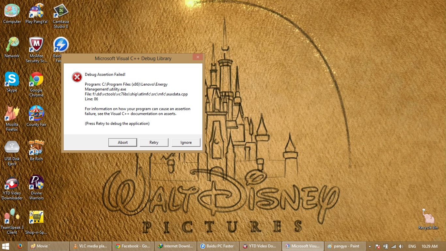Launch the Play PangYa! shortcut
446x251 pixels.
point(37,14)
